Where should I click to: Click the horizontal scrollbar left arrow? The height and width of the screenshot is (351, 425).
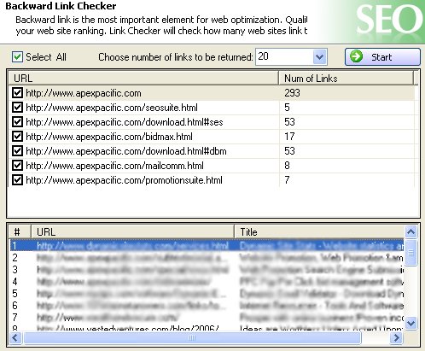point(15,338)
